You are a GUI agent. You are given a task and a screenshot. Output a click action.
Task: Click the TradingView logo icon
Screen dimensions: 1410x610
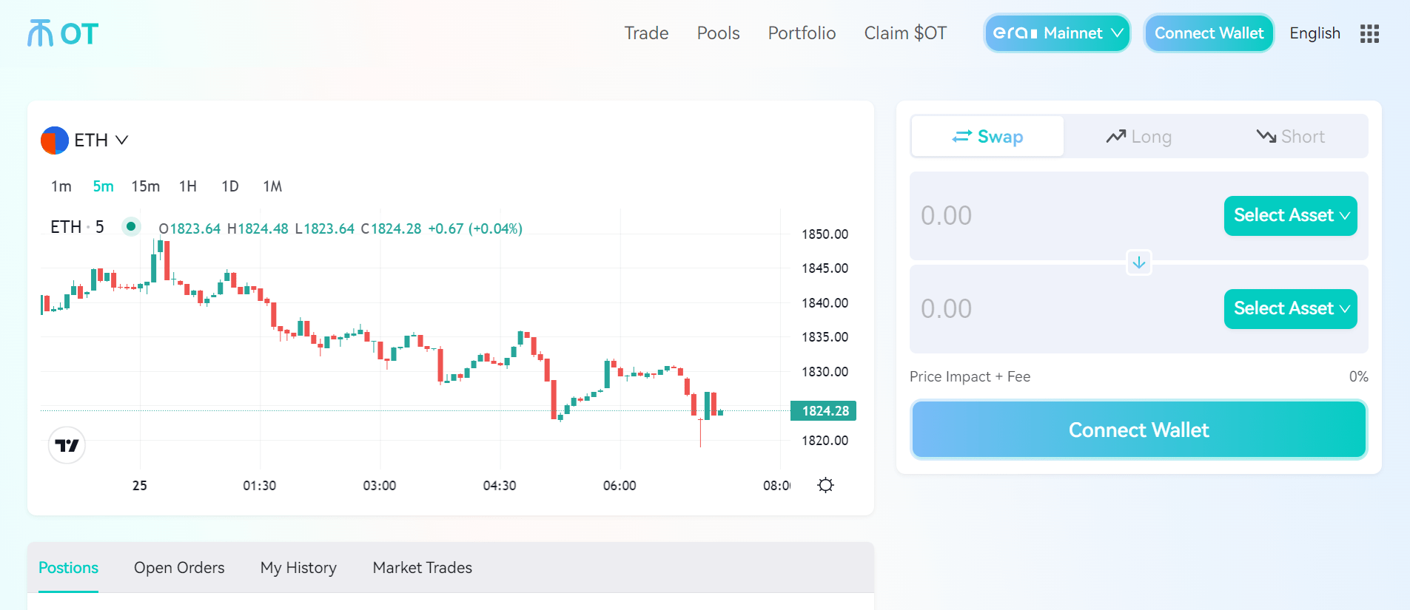[67, 445]
